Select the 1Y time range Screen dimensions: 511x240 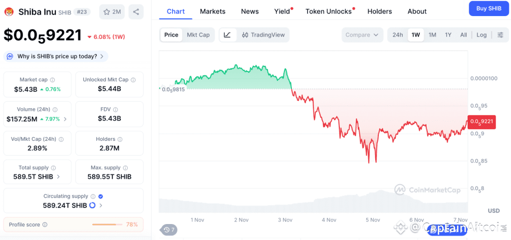coord(448,35)
